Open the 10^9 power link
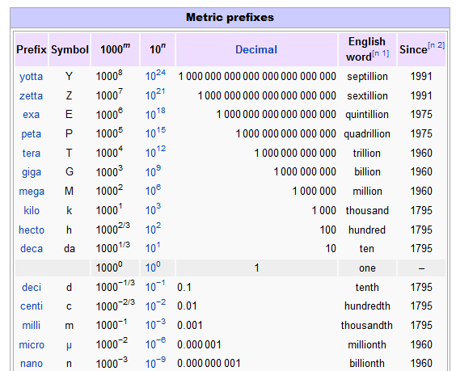Image resolution: width=456 pixels, height=371 pixels. click(x=153, y=171)
